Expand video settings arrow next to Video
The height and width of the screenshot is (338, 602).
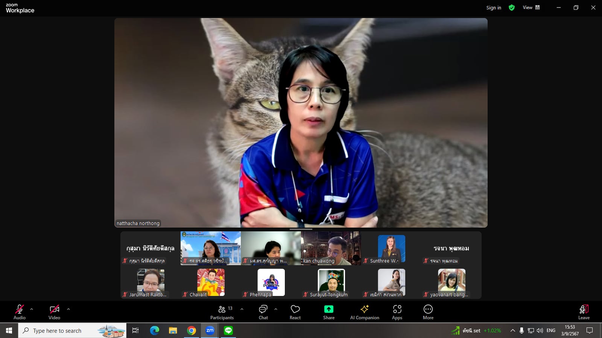pyautogui.click(x=68, y=309)
